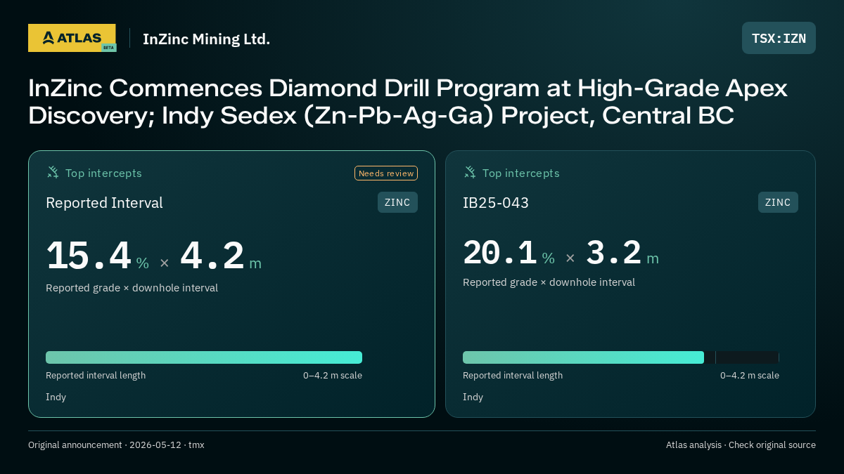The width and height of the screenshot is (844, 474).
Task: Click the Reported Interval card title
Action: coord(104,203)
